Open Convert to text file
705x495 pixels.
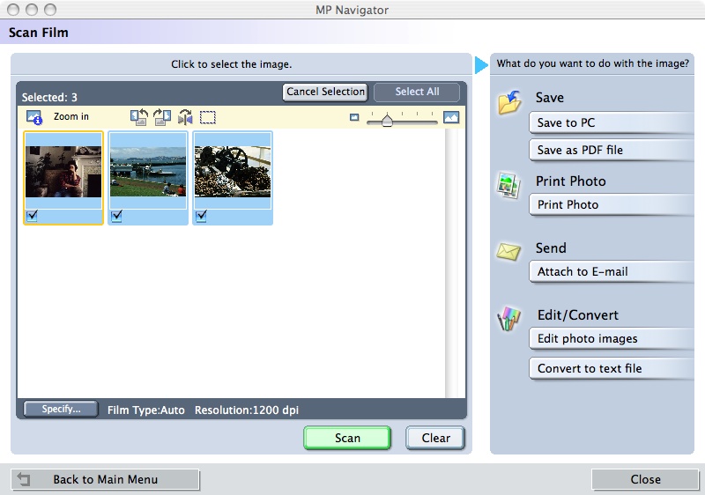(611, 369)
